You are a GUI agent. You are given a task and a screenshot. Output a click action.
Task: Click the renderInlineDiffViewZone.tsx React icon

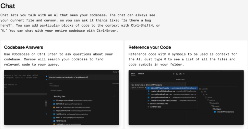148,91
